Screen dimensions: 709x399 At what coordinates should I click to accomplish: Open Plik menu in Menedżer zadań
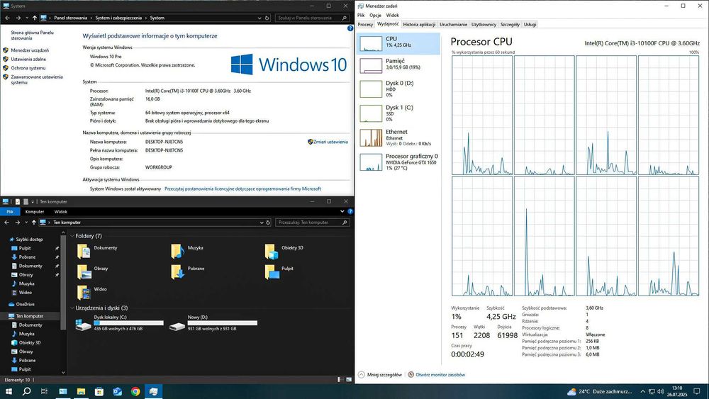361,15
